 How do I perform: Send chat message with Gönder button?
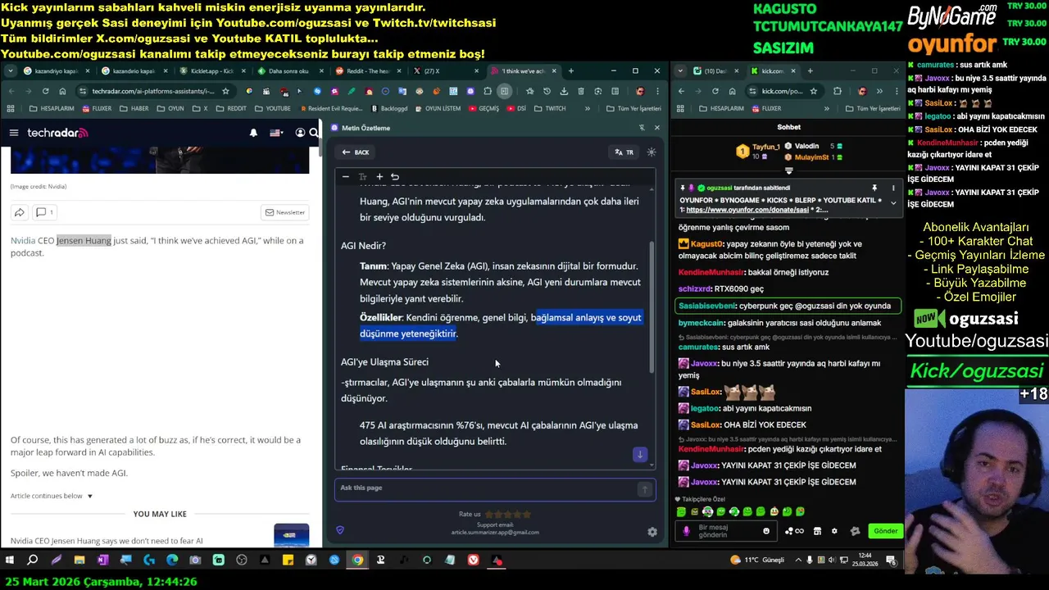[x=885, y=531]
